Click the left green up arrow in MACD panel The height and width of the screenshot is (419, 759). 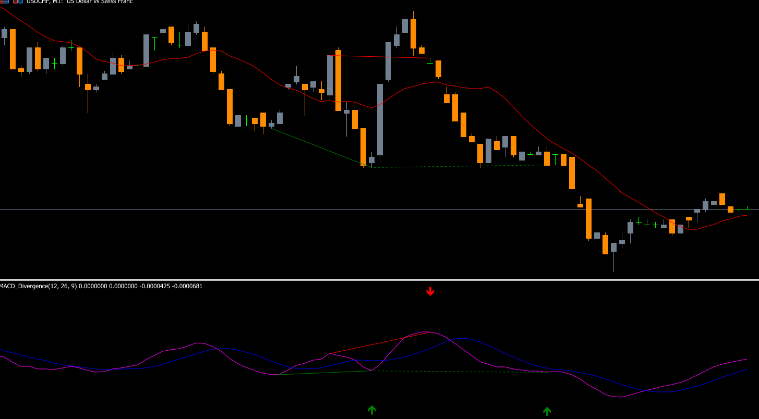(371, 410)
